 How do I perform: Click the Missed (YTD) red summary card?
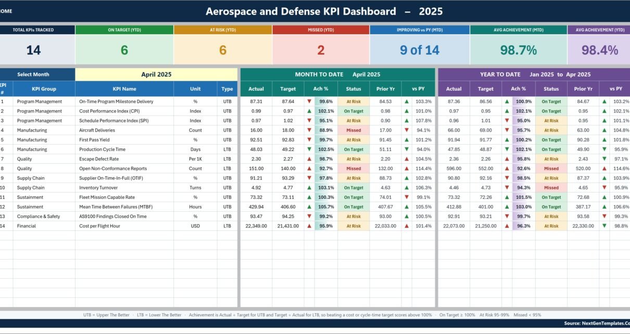(321, 45)
